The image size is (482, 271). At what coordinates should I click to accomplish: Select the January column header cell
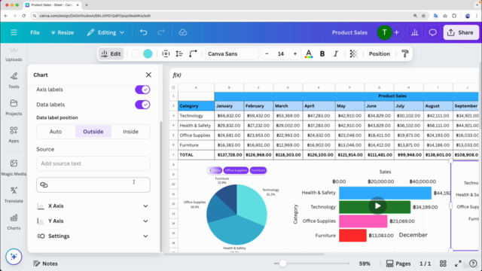pyautogui.click(x=229, y=105)
